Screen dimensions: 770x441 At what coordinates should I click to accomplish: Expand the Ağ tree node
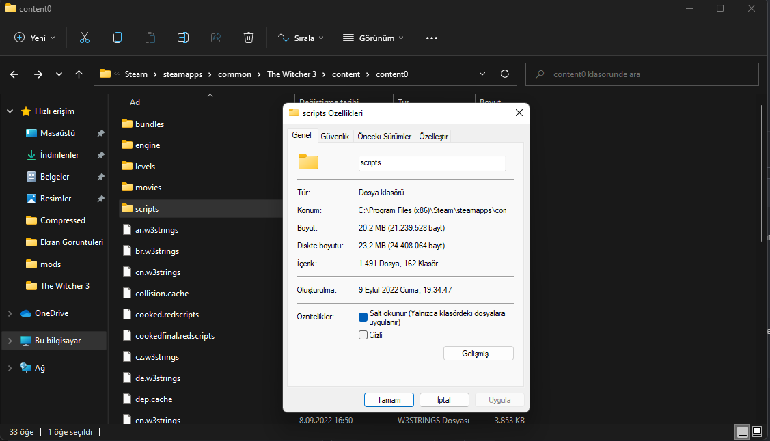pyautogui.click(x=10, y=368)
